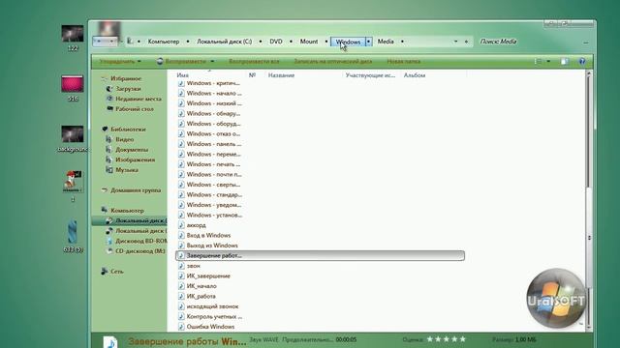Click the audio icon of звон file
The image size is (620, 348).
point(181,266)
